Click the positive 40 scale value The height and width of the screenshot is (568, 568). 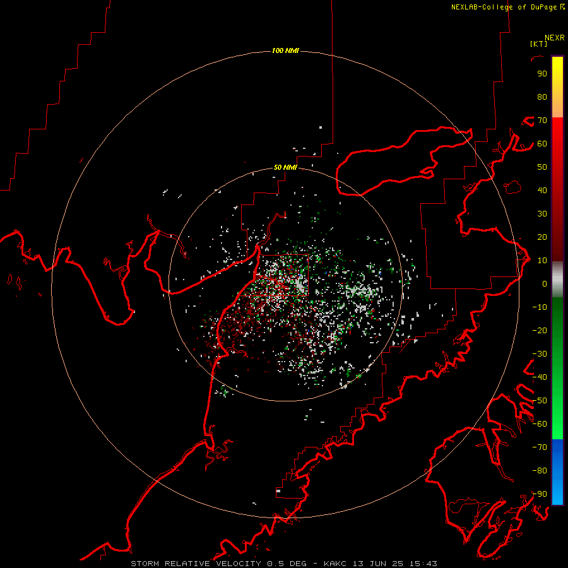click(542, 190)
